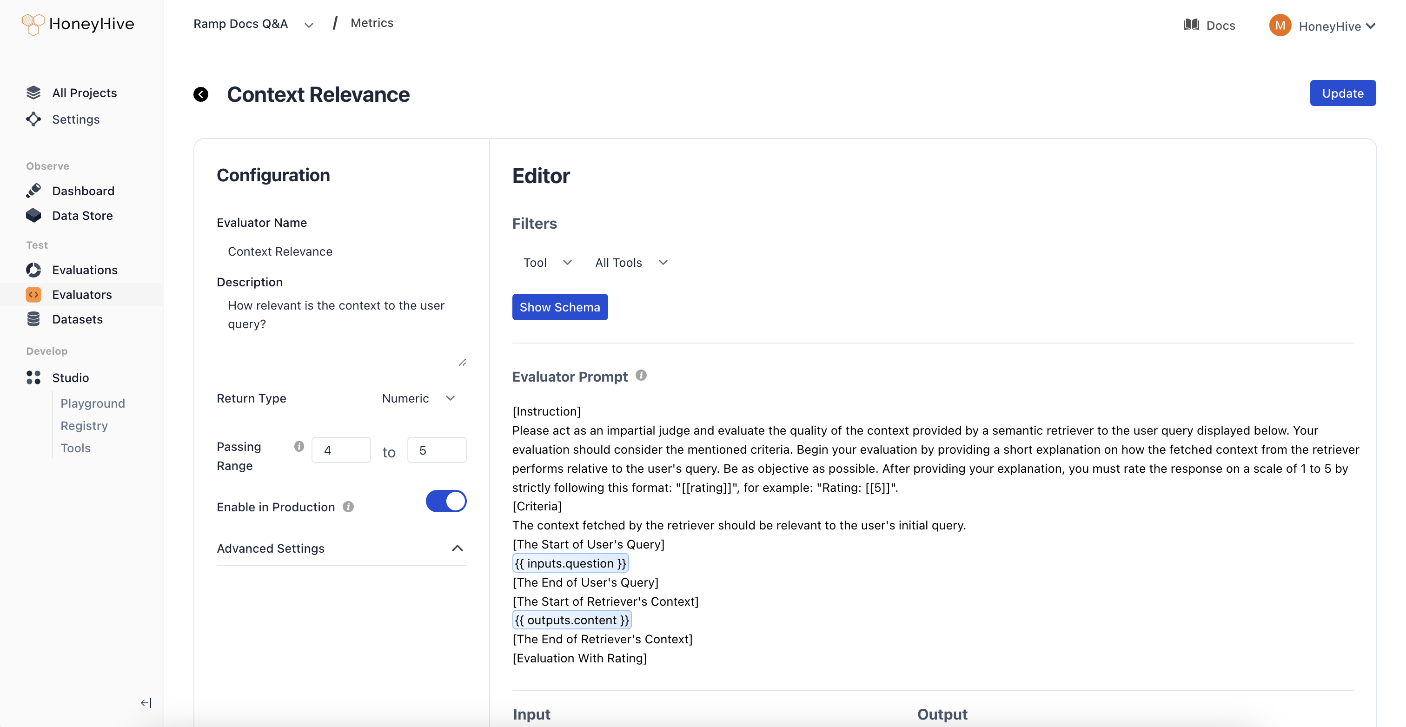Click the Input section heading
The width and height of the screenshot is (1406, 727).
pyautogui.click(x=531, y=714)
